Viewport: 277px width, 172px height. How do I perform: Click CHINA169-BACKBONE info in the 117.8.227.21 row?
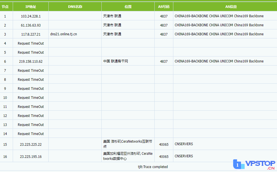[x=219, y=34]
